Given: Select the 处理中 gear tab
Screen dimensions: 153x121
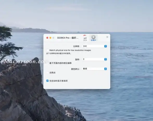Looking at the screenshot, I should (93, 38).
